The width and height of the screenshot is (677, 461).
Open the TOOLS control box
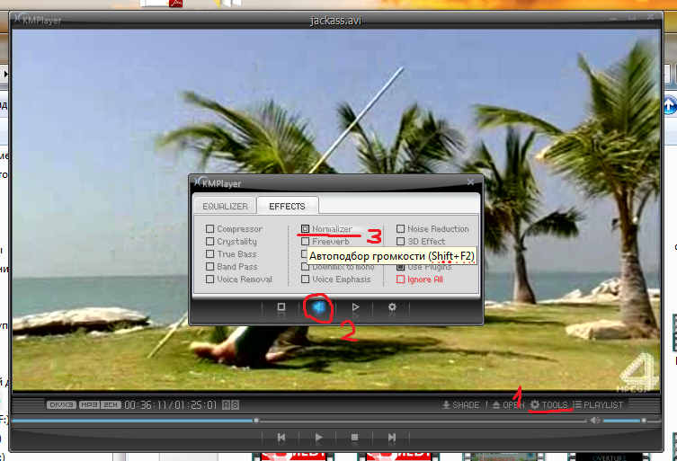pyautogui.click(x=548, y=405)
